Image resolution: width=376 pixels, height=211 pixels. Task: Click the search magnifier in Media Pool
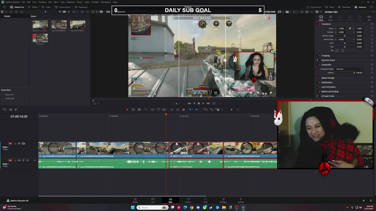[74, 12]
